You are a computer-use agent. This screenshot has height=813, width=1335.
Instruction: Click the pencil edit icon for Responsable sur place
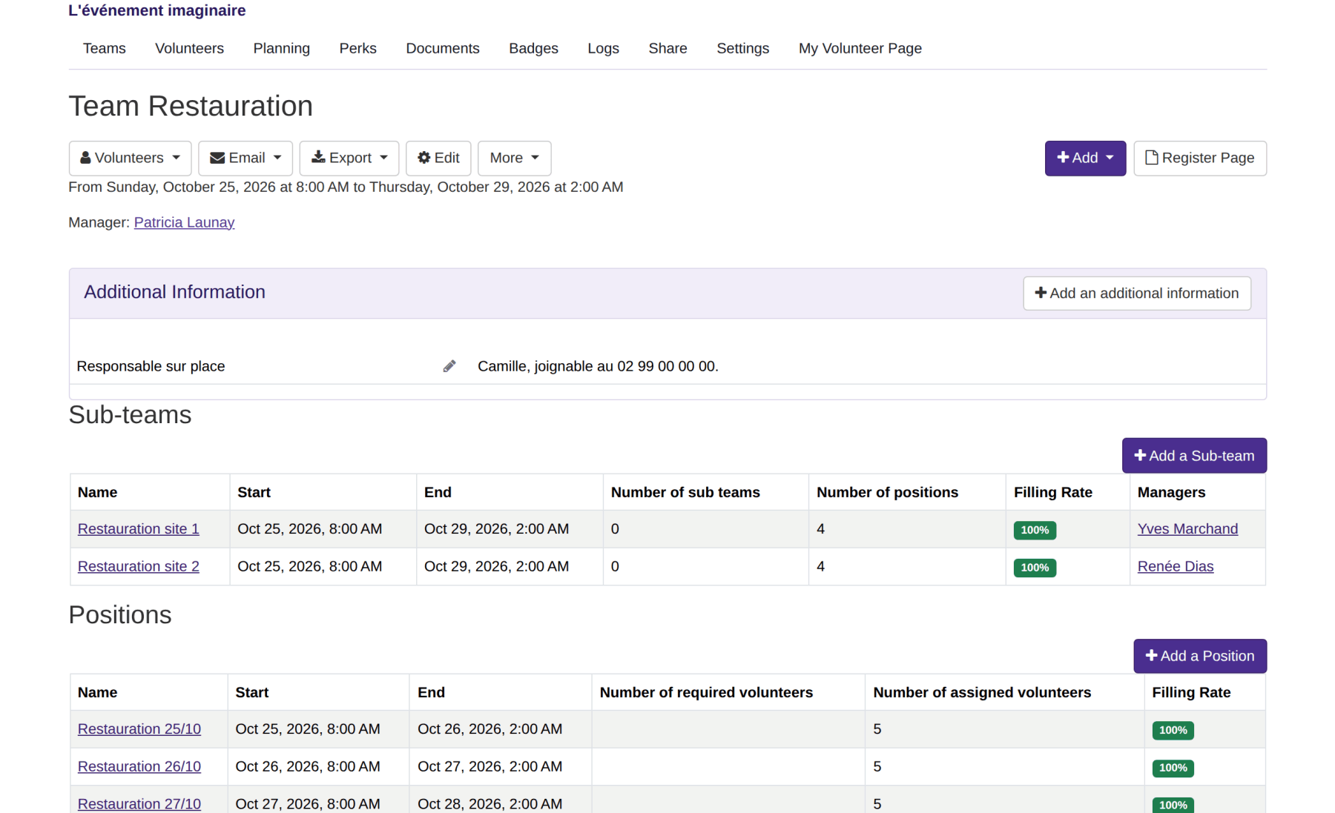(x=449, y=366)
